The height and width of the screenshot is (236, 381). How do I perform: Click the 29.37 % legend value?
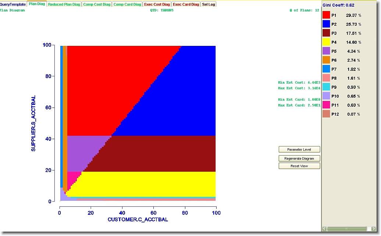[x=353, y=15]
